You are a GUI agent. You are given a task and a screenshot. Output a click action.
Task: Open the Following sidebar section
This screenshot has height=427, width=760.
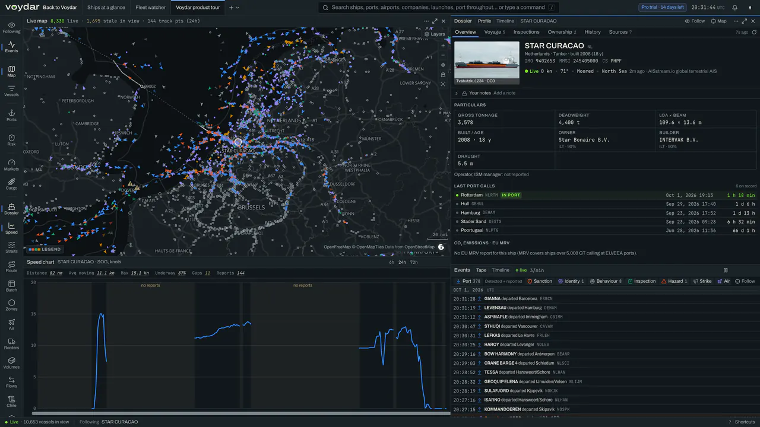pyautogui.click(x=11, y=27)
